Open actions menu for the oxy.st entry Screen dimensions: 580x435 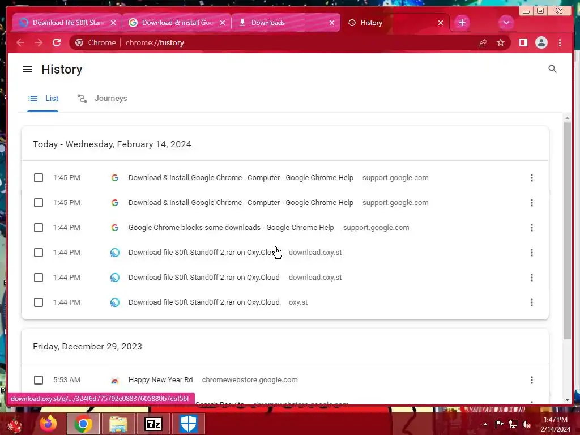(x=531, y=302)
